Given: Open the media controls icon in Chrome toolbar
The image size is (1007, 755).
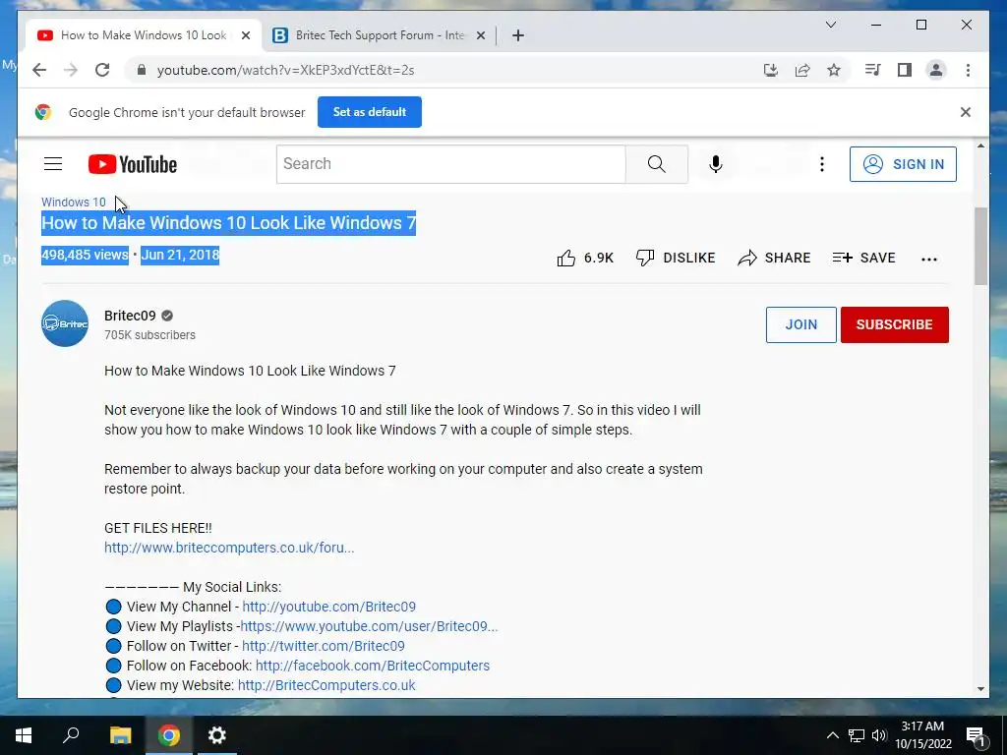Looking at the screenshot, I should click(872, 70).
